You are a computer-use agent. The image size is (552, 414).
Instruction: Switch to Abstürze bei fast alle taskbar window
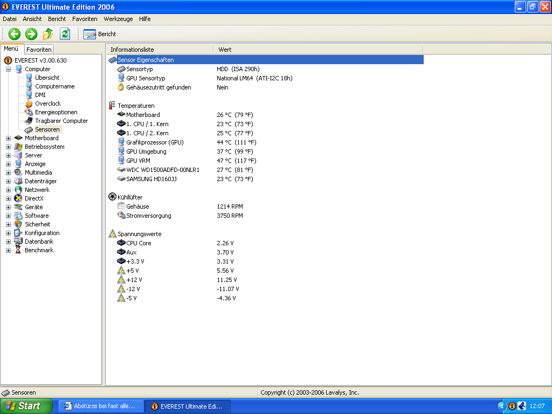[x=101, y=406]
